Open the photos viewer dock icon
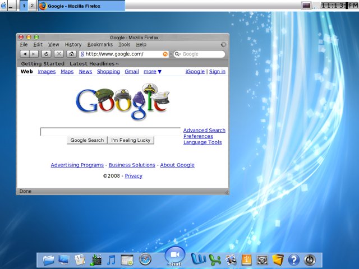The height and width of the screenshot is (269, 359). (231, 260)
